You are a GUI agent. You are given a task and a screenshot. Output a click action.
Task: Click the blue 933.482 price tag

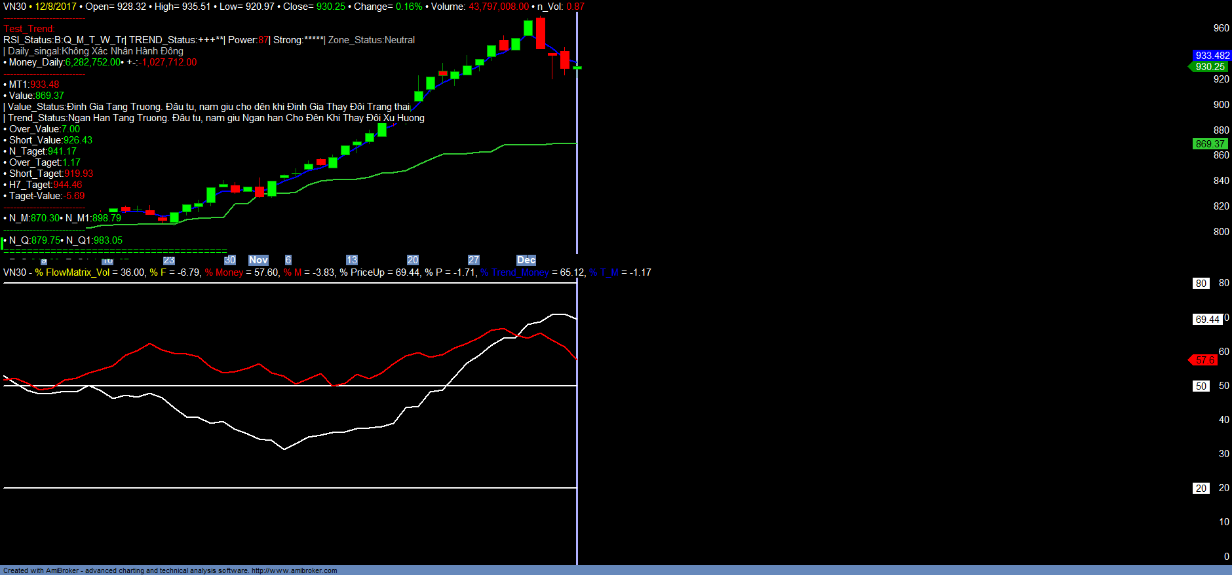(x=1212, y=56)
